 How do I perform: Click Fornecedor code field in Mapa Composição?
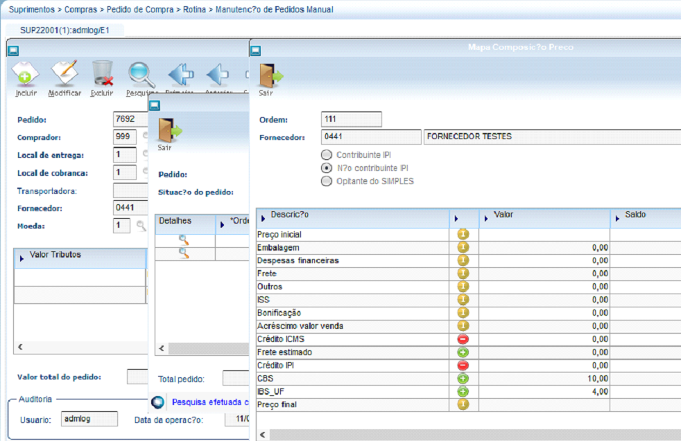click(x=371, y=137)
